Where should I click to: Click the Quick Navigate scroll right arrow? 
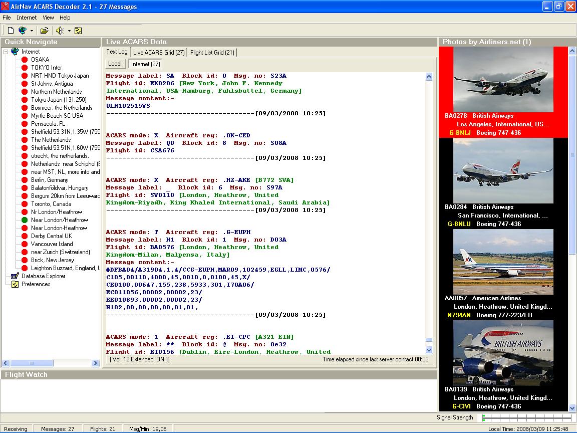pos(95,363)
